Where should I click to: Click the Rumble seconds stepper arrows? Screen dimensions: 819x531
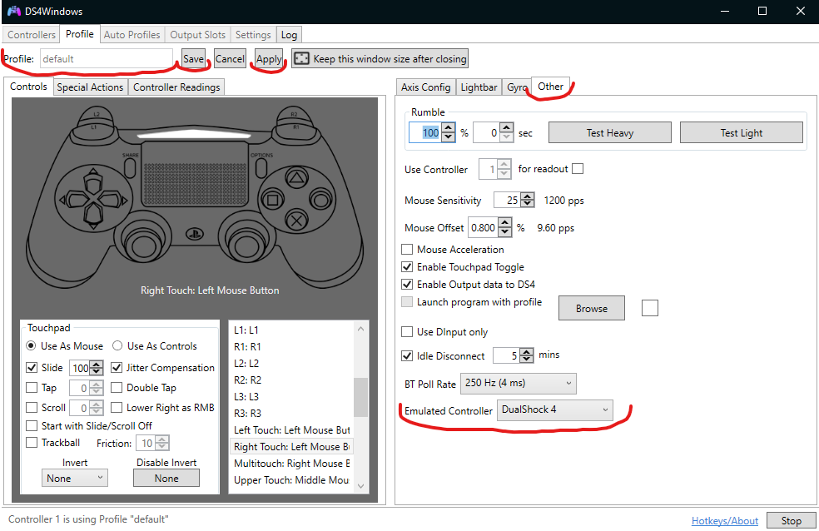point(506,132)
